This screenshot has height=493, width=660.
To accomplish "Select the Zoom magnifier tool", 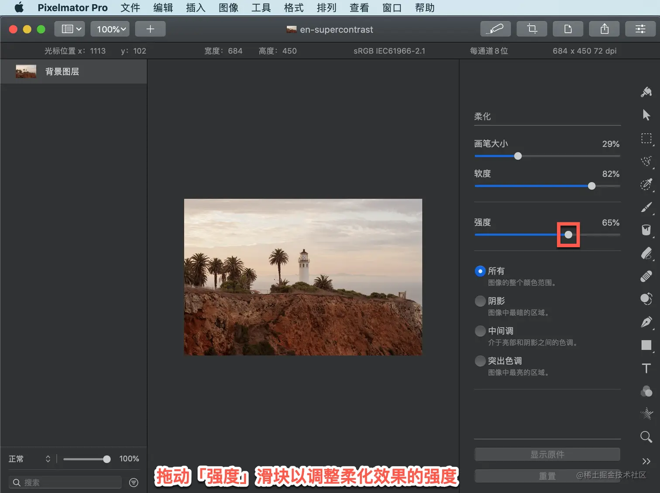I will [646, 437].
